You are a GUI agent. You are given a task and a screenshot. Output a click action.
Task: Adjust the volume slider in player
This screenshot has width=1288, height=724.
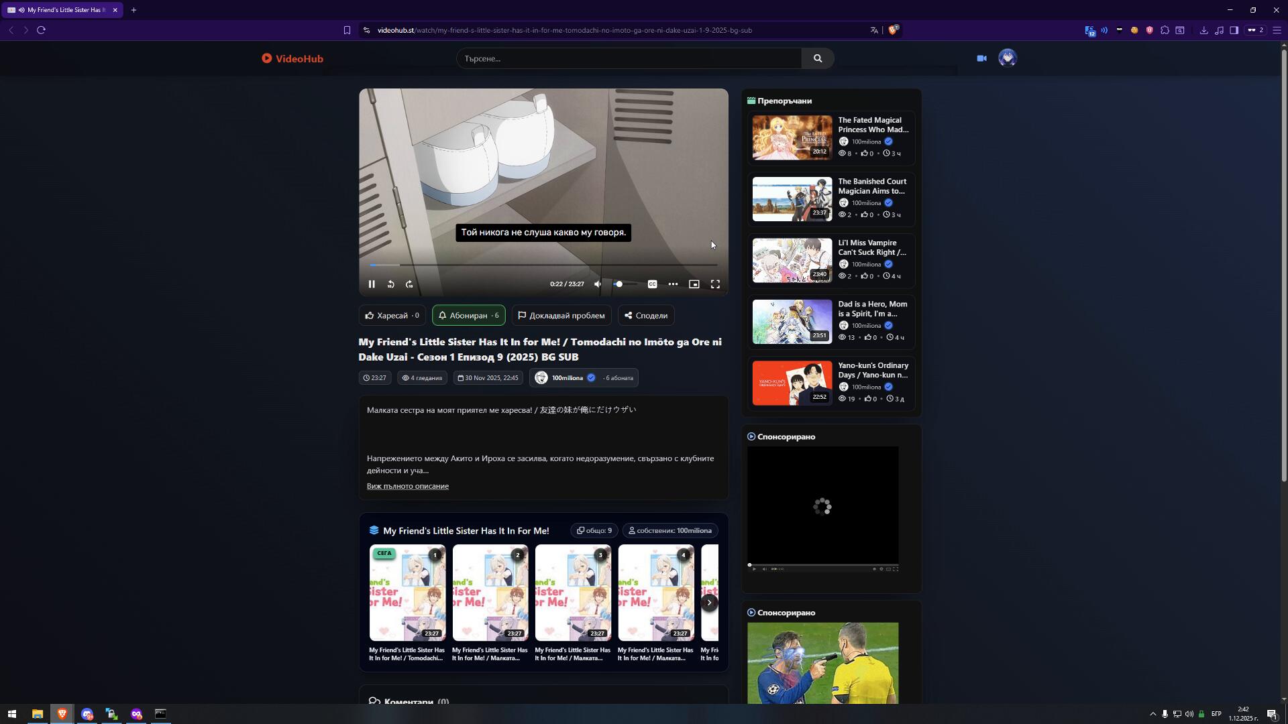click(x=625, y=284)
